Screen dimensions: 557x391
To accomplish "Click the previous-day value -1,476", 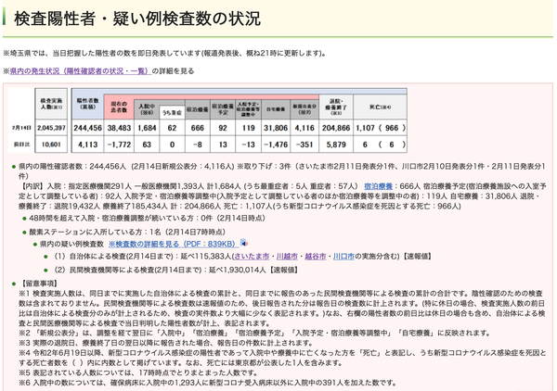I will click(x=276, y=145).
